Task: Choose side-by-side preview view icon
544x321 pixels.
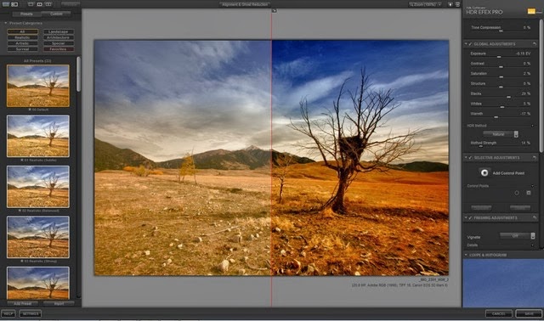Action: pyautogui.click(x=48, y=4)
